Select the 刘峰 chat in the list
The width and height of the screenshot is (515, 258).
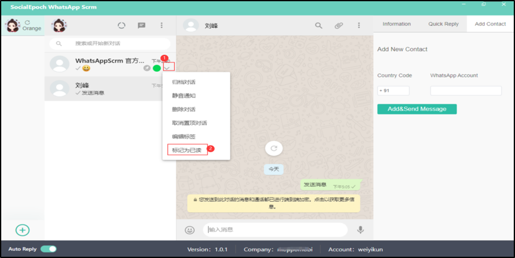point(110,88)
